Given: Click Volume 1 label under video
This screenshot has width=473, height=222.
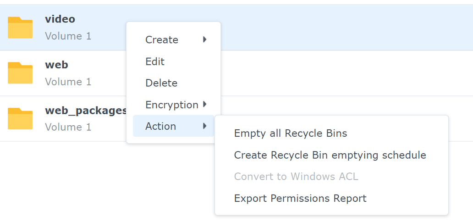Looking at the screenshot, I should (68, 36).
